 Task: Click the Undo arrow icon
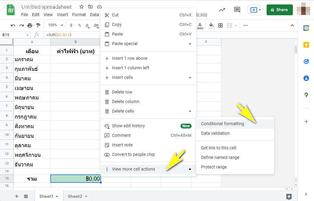[x=13, y=25]
